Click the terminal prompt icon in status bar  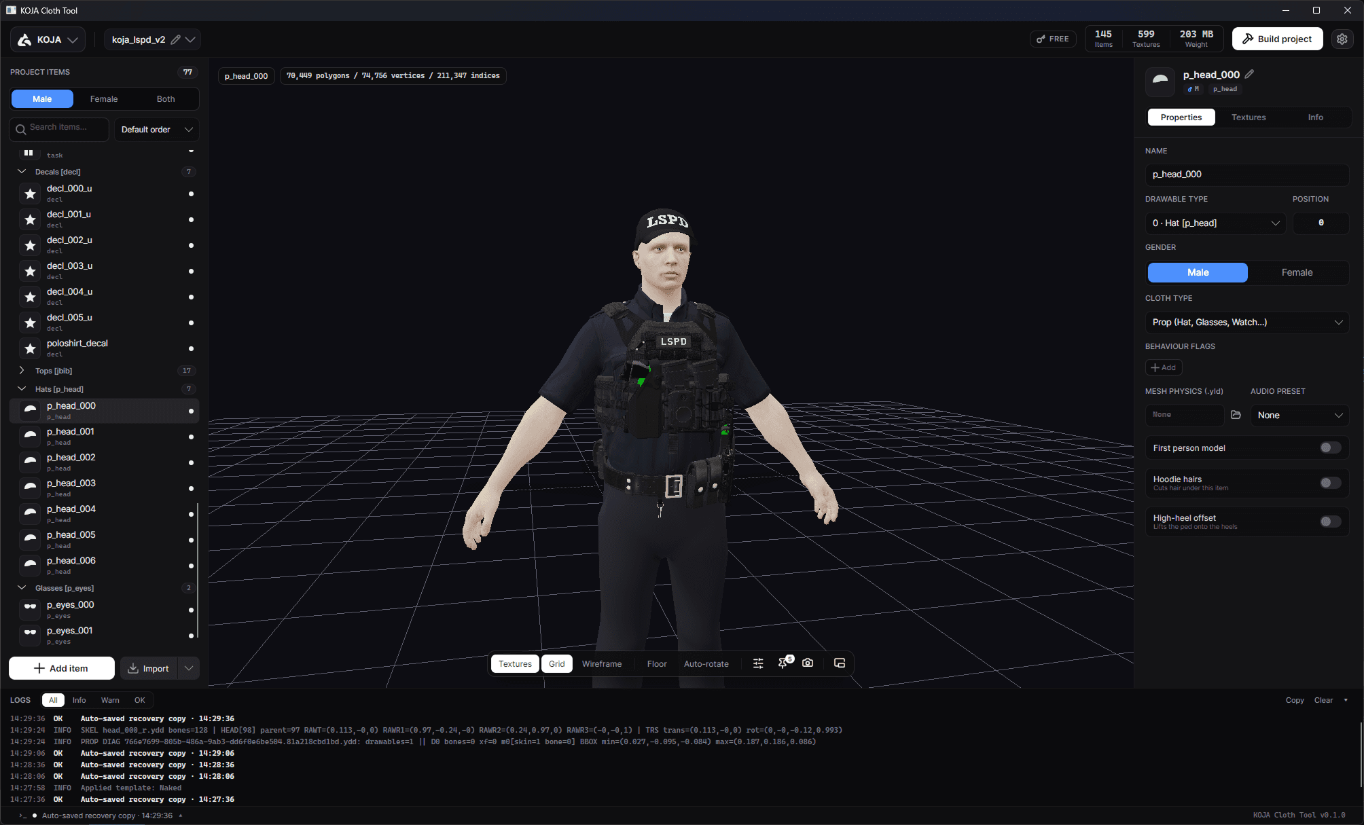coord(22,815)
